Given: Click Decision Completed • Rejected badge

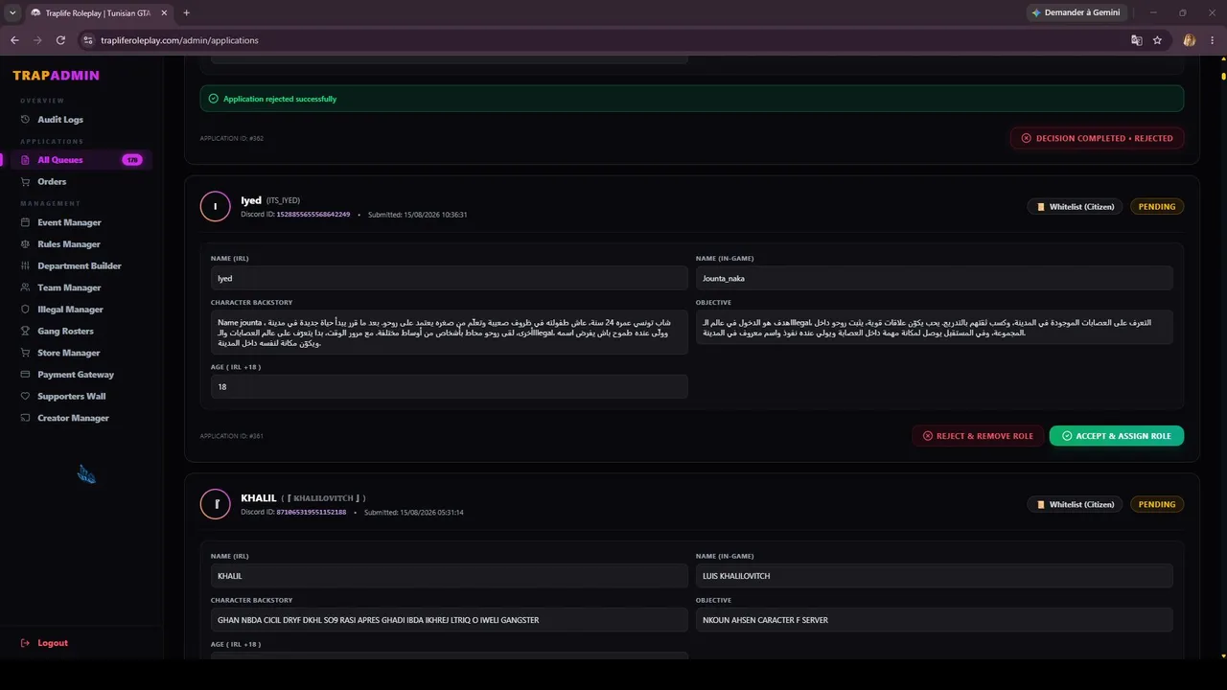Looking at the screenshot, I should tap(1097, 138).
